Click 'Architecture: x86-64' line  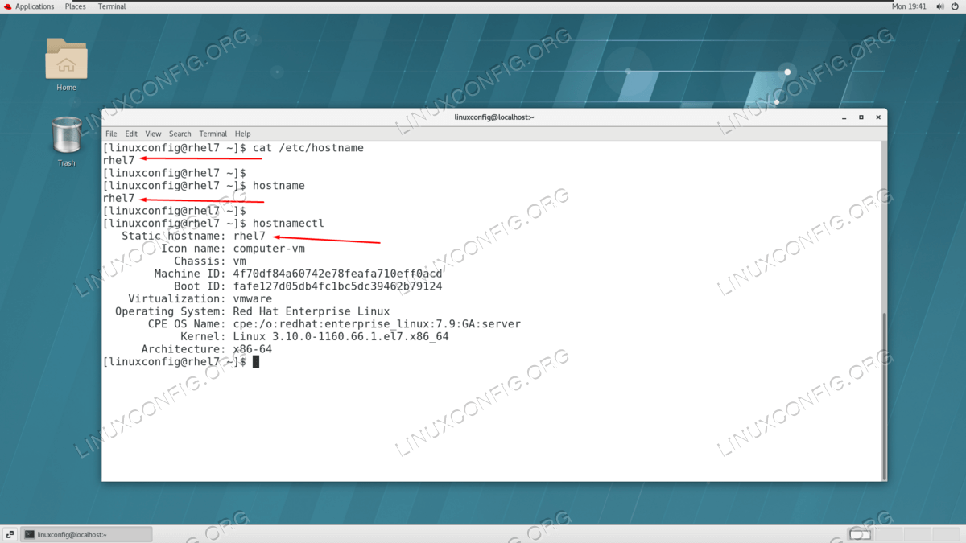[207, 349]
